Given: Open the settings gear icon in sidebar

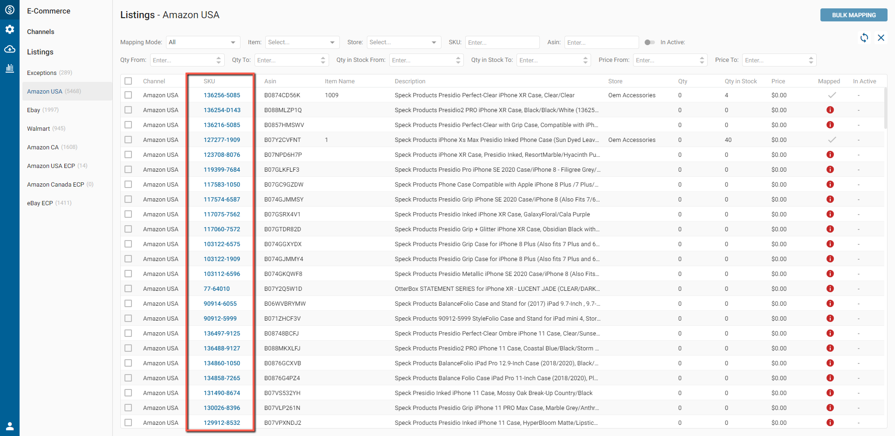Looking at the screenshot, I should (10, 29).
